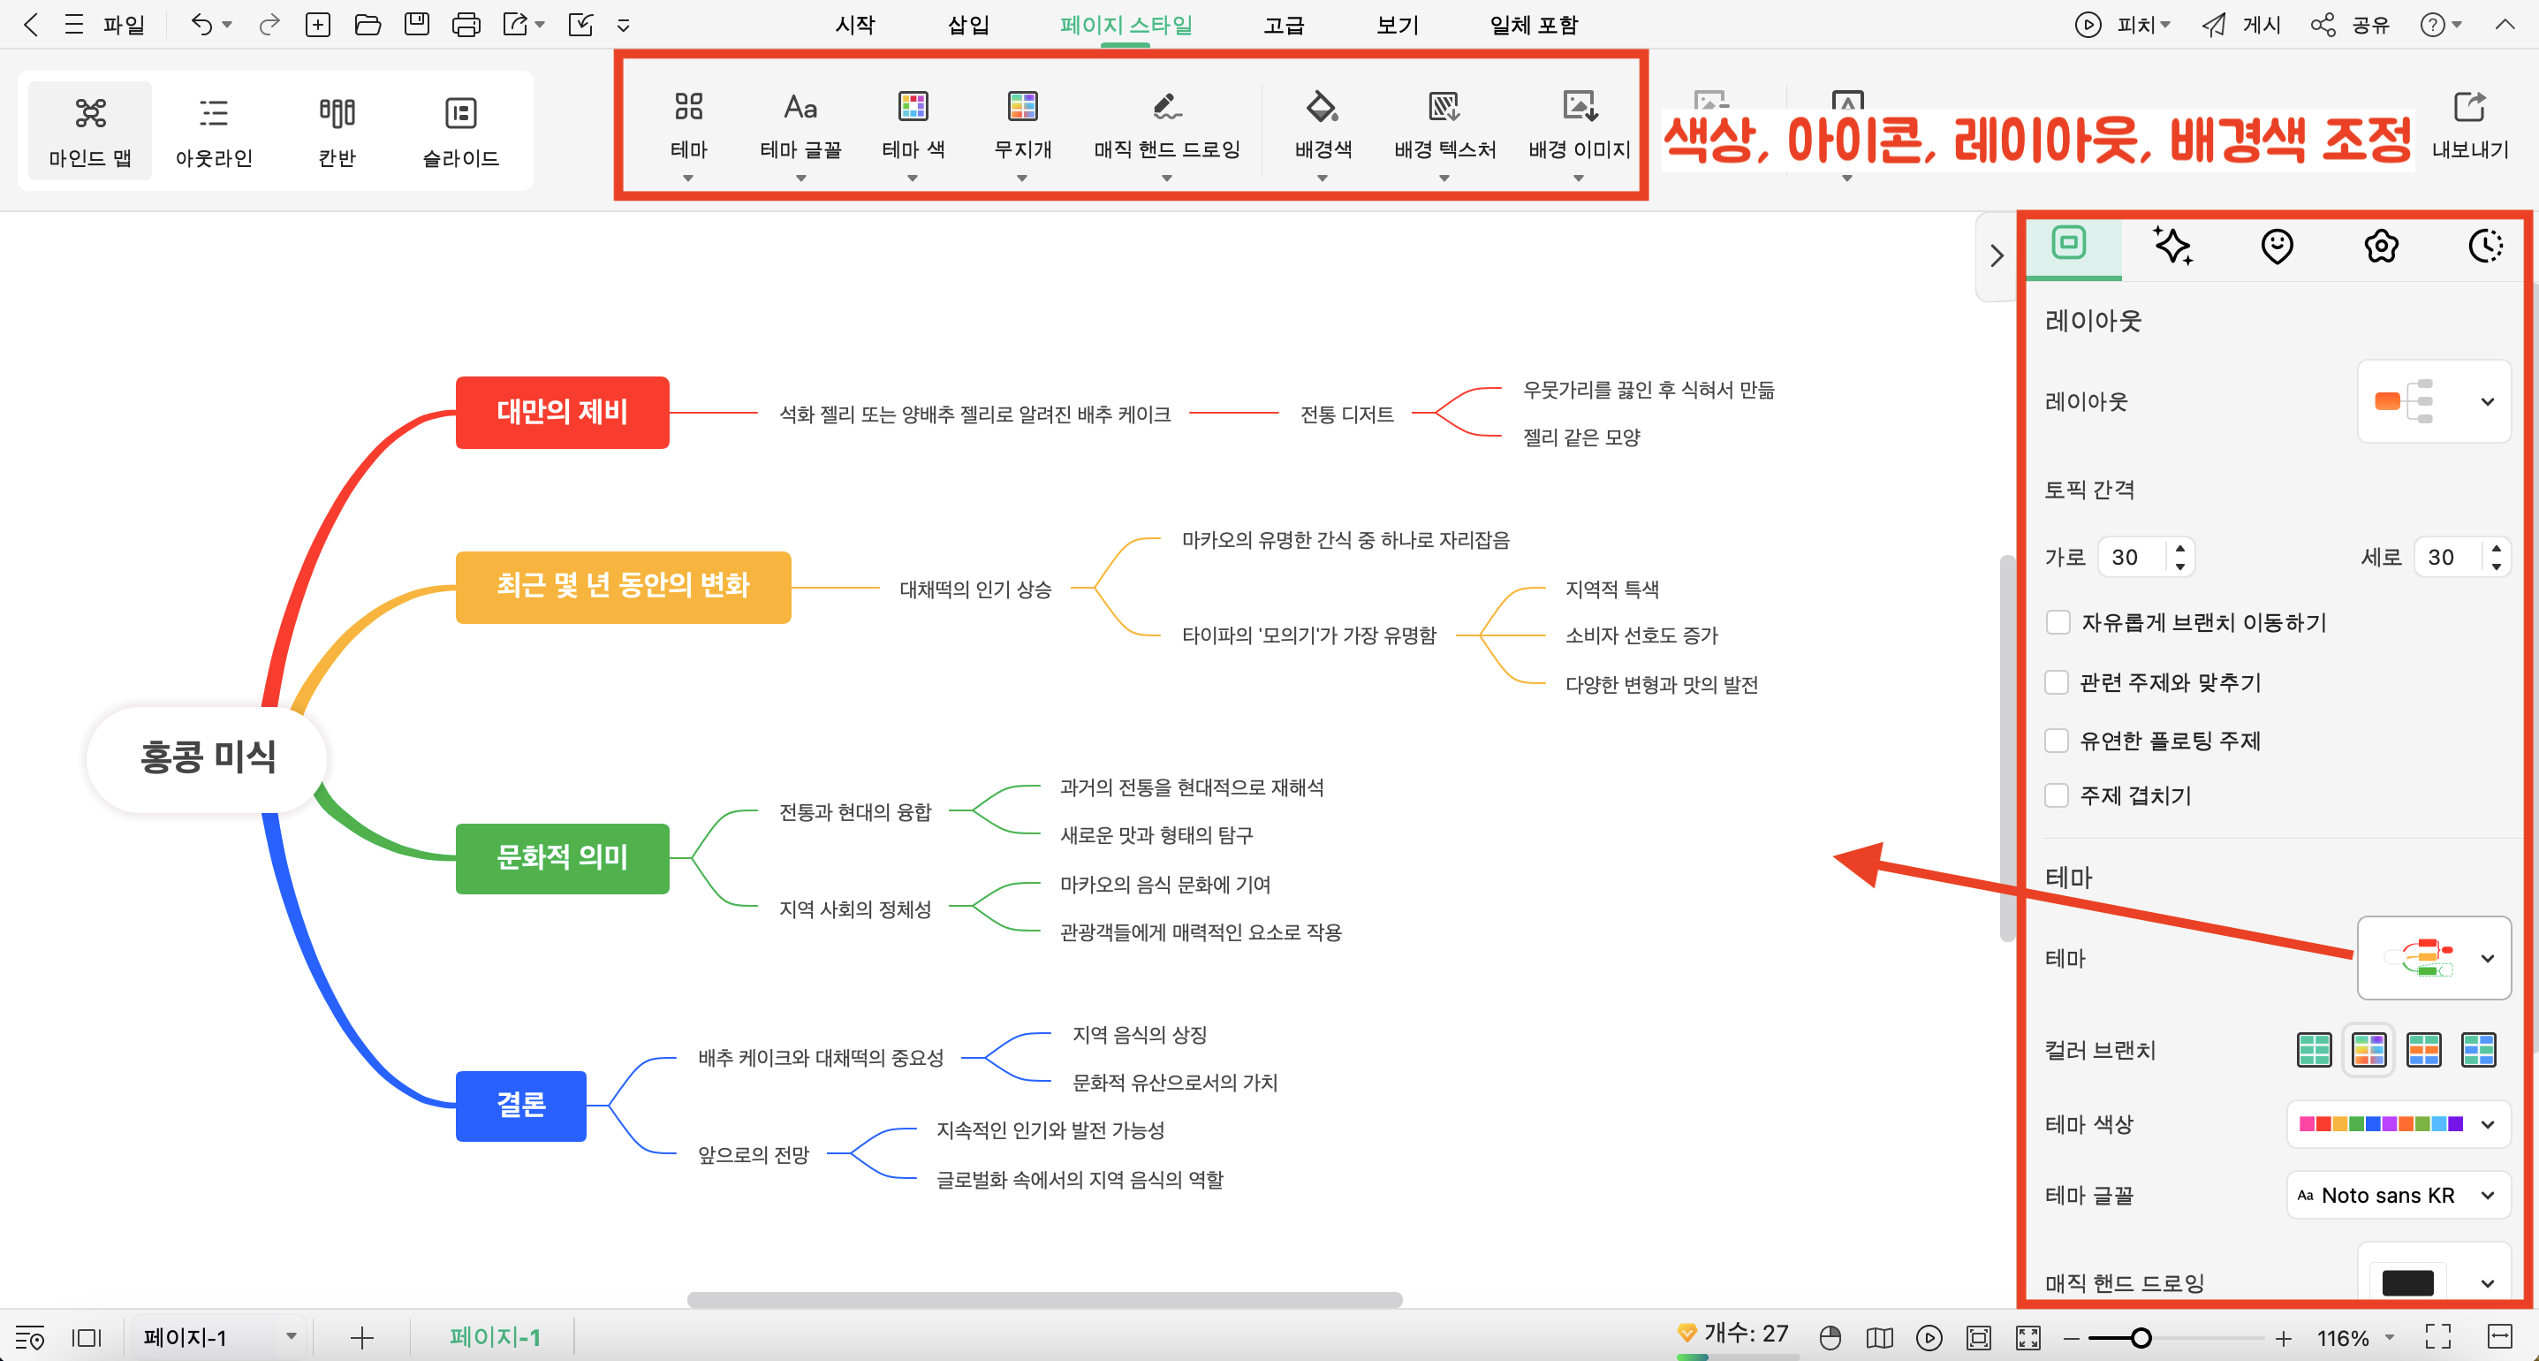The width and height of the screenshot is (2539, 1361).
Task: Click the zoom in plus button
Action: tap(2282, 1337)
